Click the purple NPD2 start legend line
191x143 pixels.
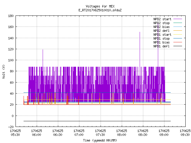click(178, 19)
